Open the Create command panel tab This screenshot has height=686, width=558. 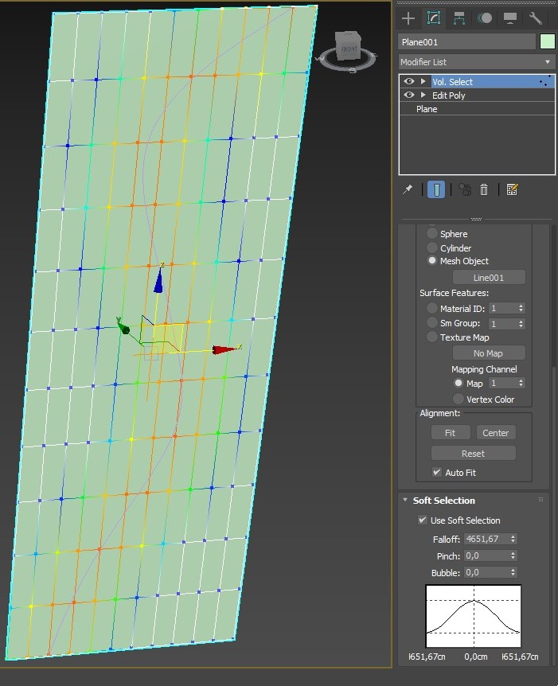408,18
